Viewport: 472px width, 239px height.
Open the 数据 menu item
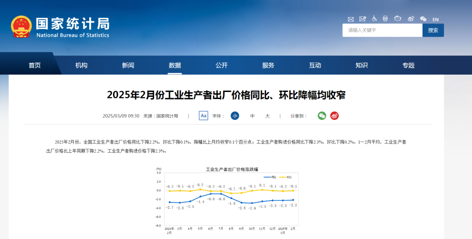coord(175,65)
